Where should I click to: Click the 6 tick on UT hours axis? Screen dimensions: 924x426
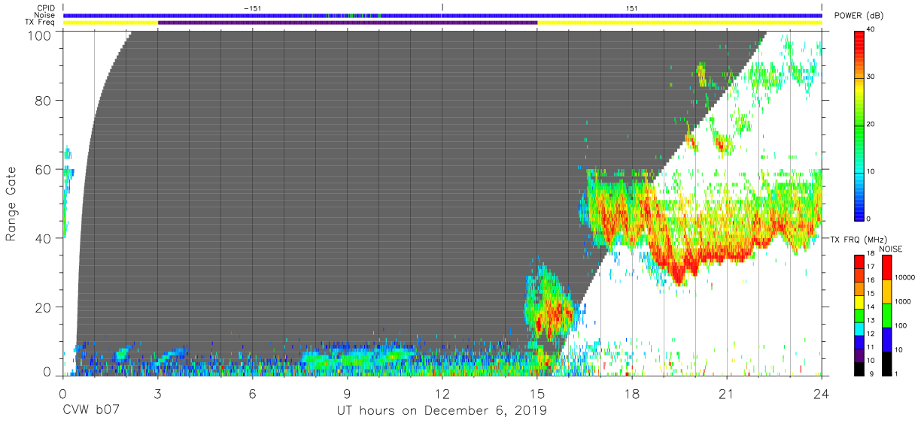coord(253,393)
